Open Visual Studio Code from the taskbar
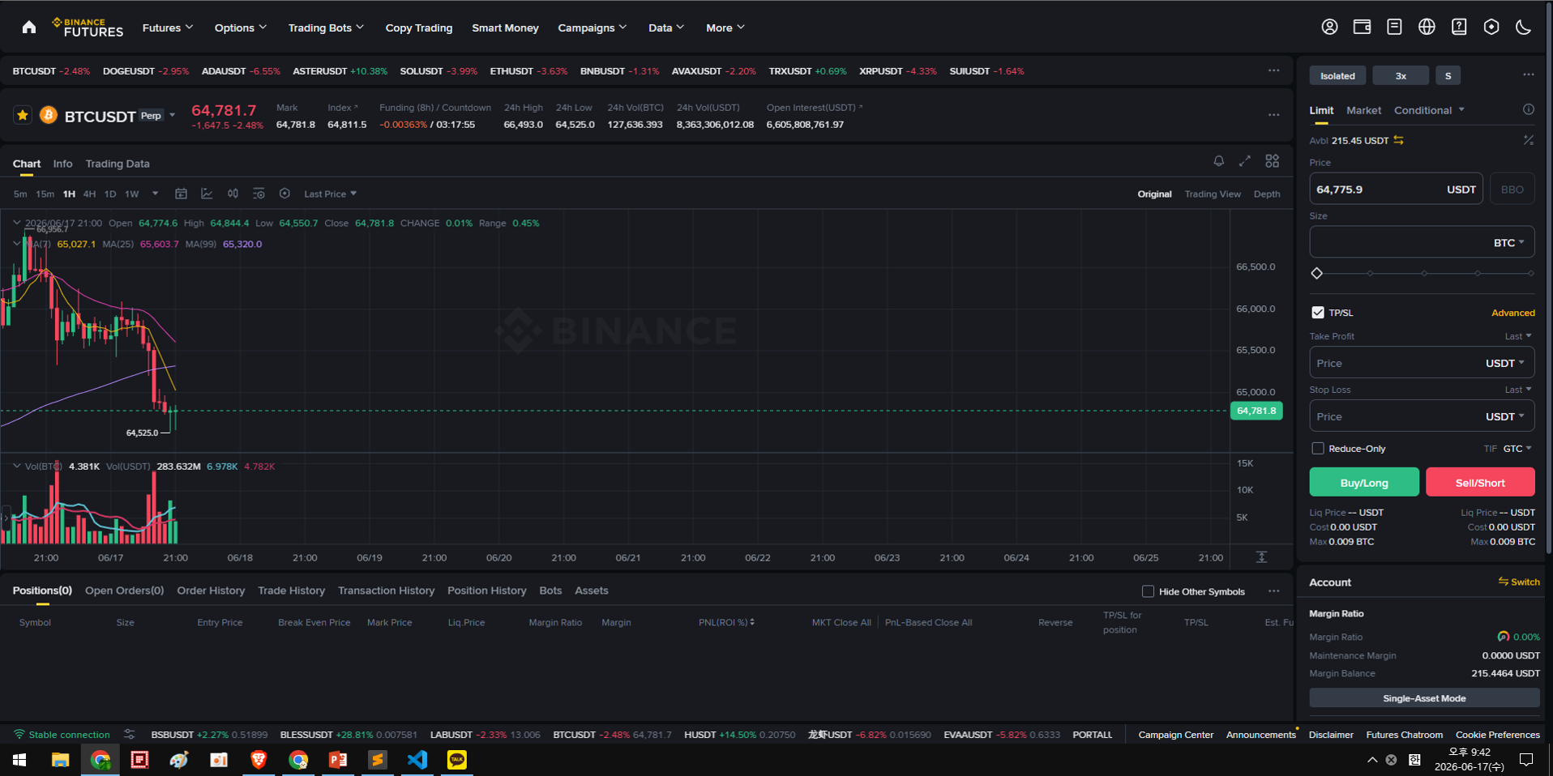The image size is (1553, 776). [417, 760]
